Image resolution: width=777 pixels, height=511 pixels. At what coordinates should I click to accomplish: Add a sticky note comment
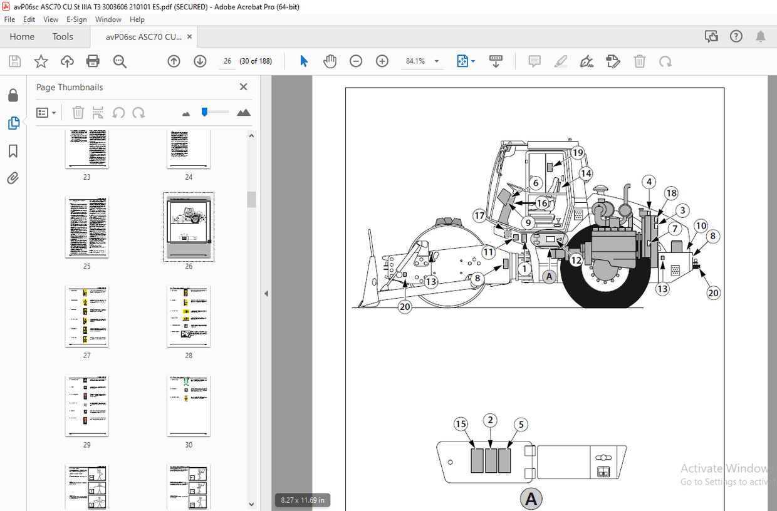pos(534,61)
